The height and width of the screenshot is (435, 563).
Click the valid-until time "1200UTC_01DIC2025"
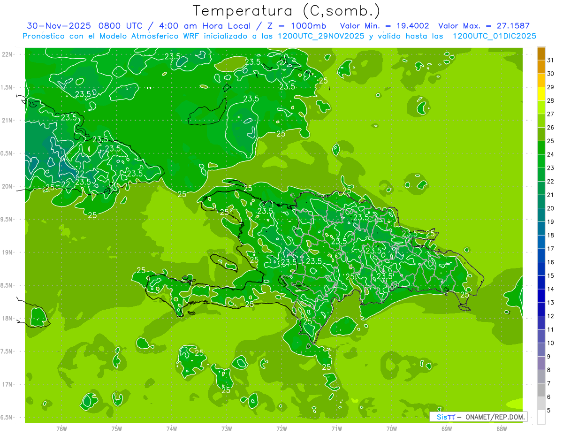click(495, 36)
